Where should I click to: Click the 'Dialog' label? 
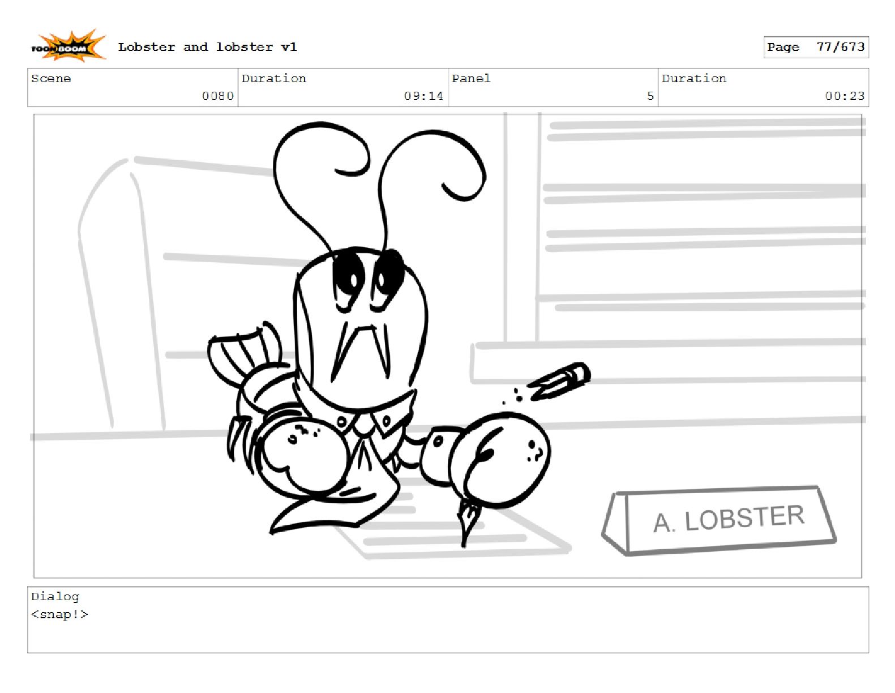55,596
